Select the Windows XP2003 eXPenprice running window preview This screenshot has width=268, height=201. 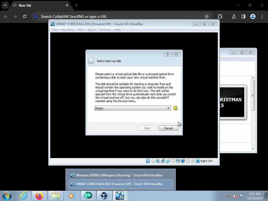click(x=121, y=175)
